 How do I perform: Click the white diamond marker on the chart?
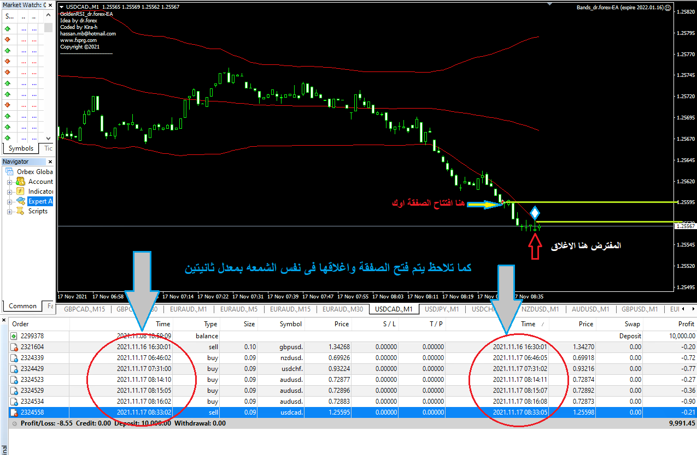tap(535, 213)
